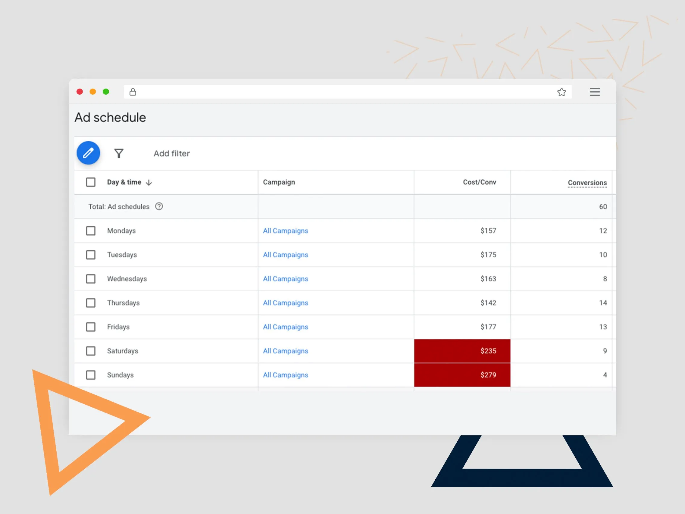Click the Campaign column header
Screen dimensions: 685x514
coord(279,182)
